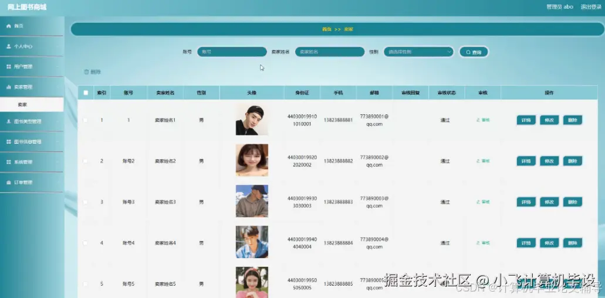This screenshot has height=298, width=605.
Task: Click the avatar photo of 卖家姓名3
Action: point(252,201)
